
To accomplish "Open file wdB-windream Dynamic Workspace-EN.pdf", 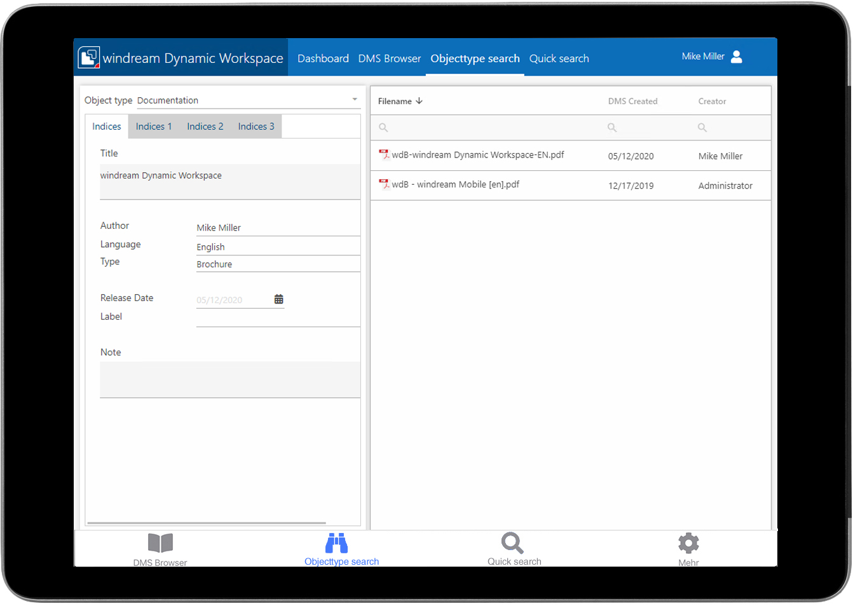I will click(477, 154).
